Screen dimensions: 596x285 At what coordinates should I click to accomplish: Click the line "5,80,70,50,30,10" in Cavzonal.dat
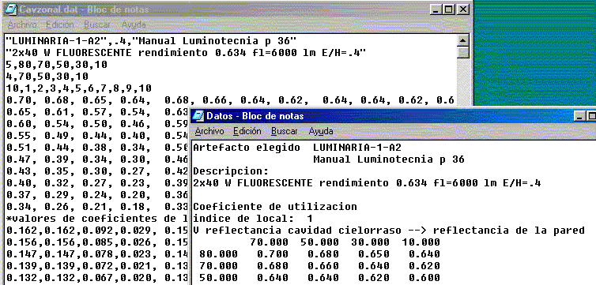tap(57, 65)
